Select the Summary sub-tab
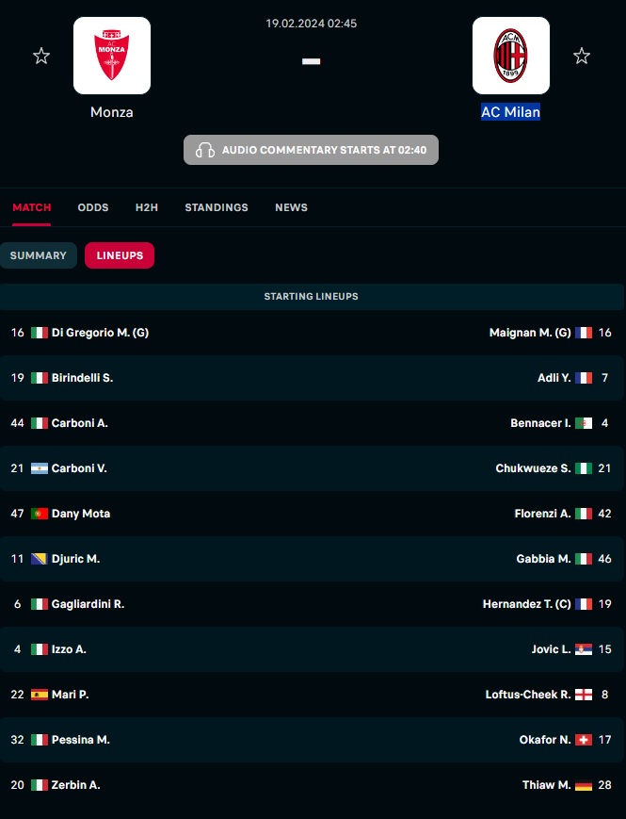Image resolution: width=626 pixels, height=819 pixels. tap(38, 255)
